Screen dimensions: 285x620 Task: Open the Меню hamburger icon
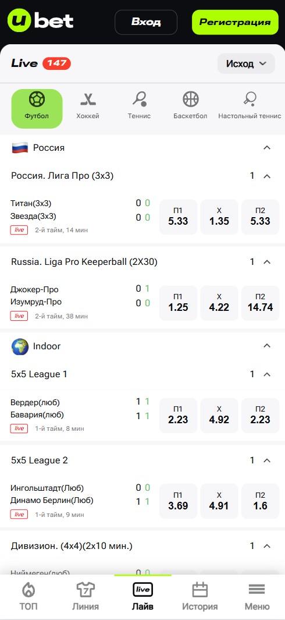[x=256, y=590]
